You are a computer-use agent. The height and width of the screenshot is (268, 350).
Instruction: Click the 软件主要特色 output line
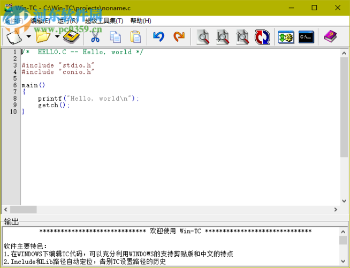(25, 247)
